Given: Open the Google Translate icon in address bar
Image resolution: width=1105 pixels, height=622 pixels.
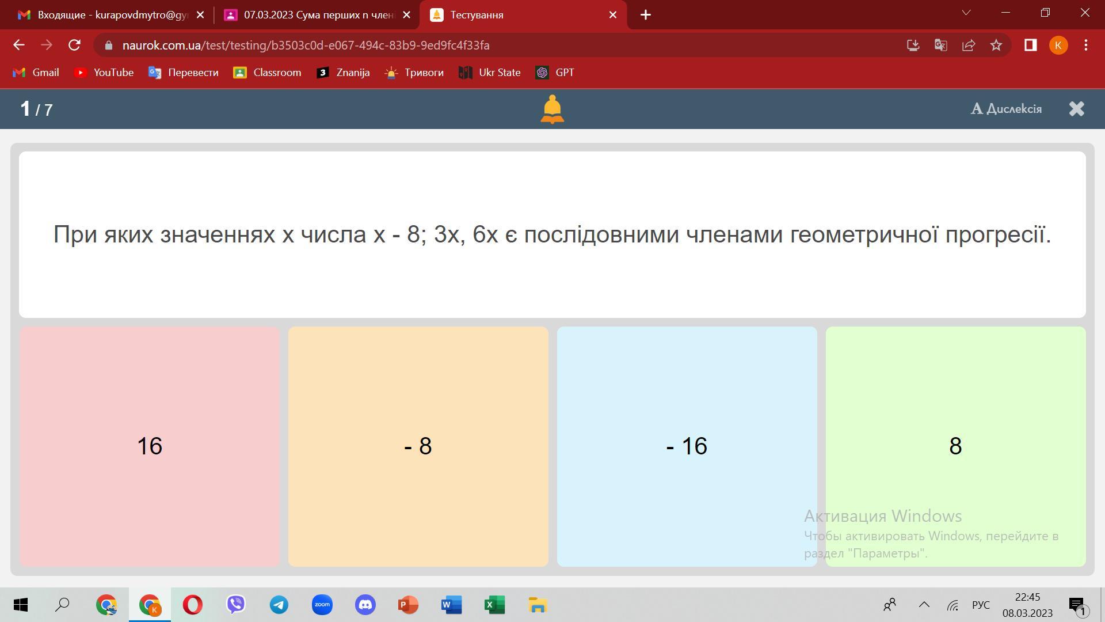Looking at the screenshot, I should [941, 45].
